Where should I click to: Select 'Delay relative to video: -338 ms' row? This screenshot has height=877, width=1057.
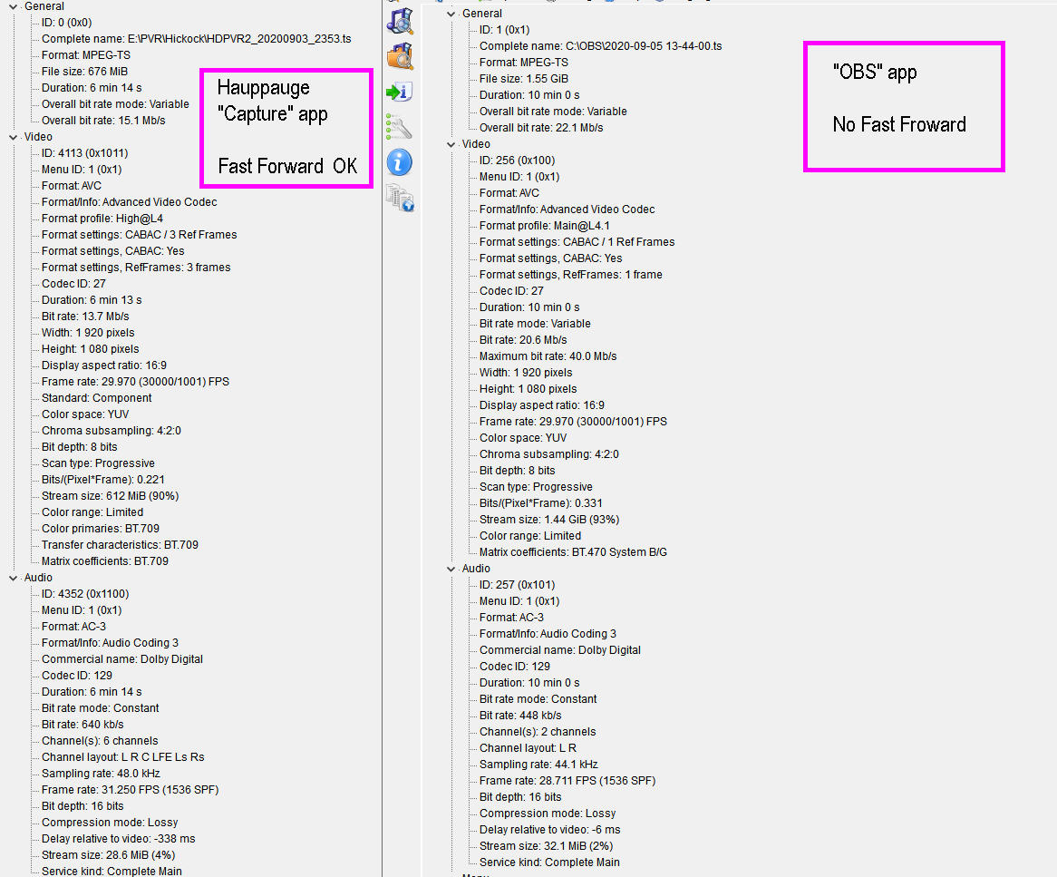coord(119,839)
